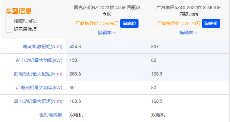
Task: Expand 换辆车 dropdown under 雷克萨斯RZ
Action: (107, 33)
